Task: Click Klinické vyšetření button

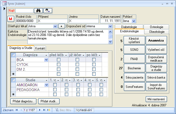Action: coord(134,40)
